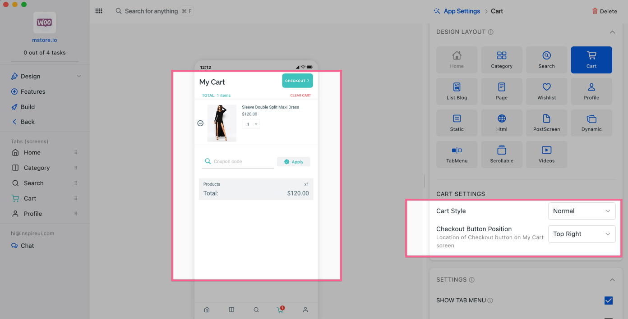Open the Features menu item
The height and width of the screenshot is (319, 628).
tap(33, 91)
